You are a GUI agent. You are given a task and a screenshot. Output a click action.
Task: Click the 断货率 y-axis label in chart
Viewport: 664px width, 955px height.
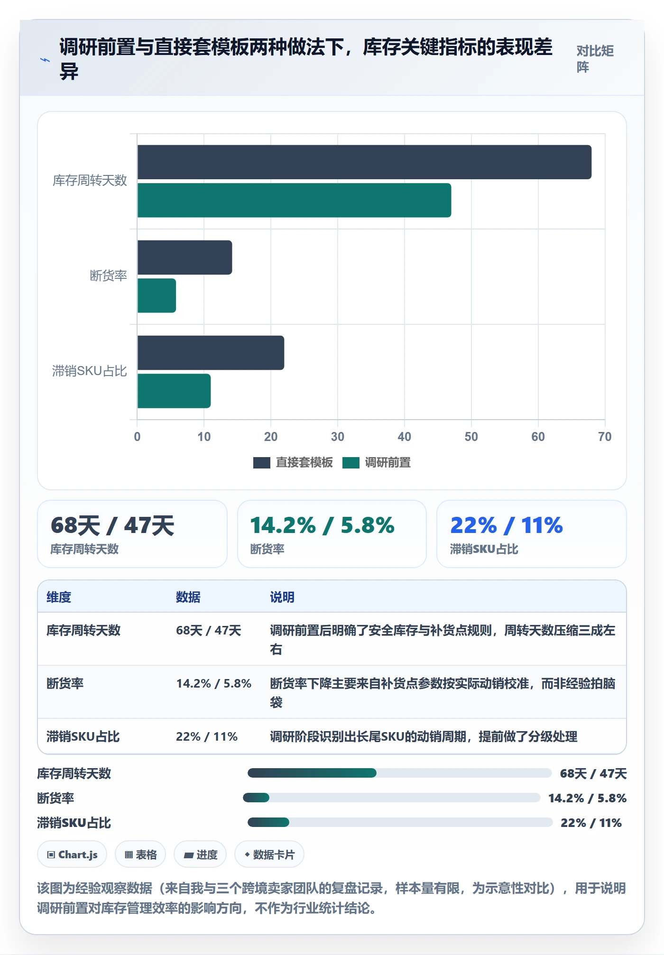(x=109, y=276)
